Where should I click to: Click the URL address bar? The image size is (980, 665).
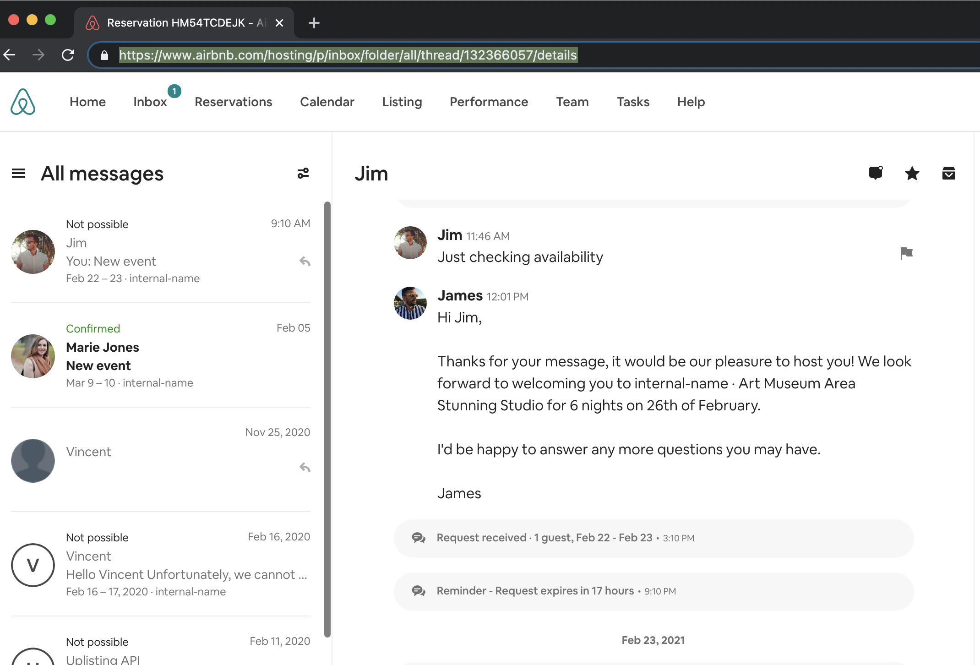tap(348, 55)
